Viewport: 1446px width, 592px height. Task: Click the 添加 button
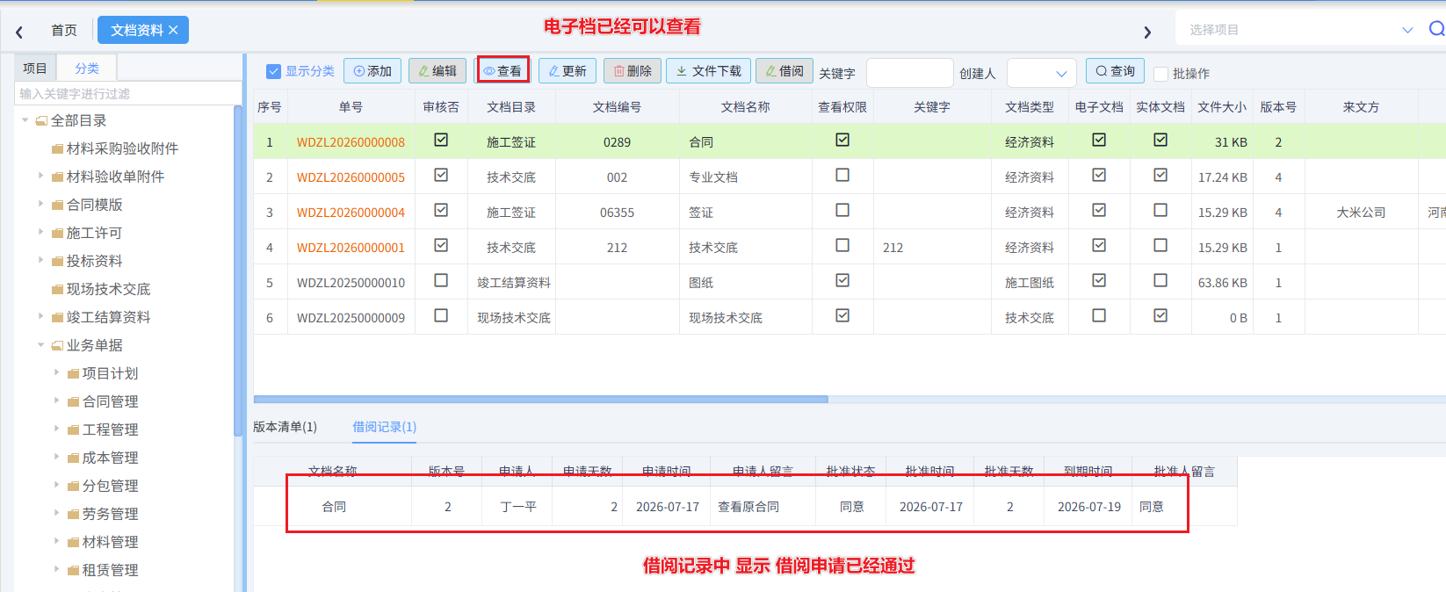(x=372, y=71)
